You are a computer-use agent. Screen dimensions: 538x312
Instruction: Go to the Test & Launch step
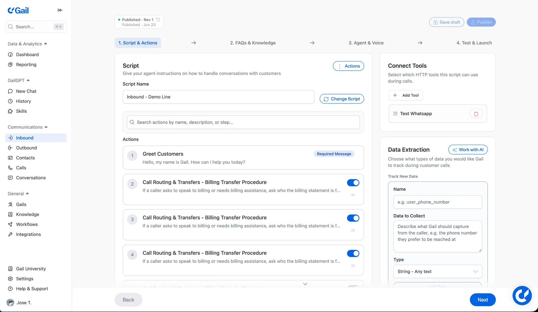[474, 43]
